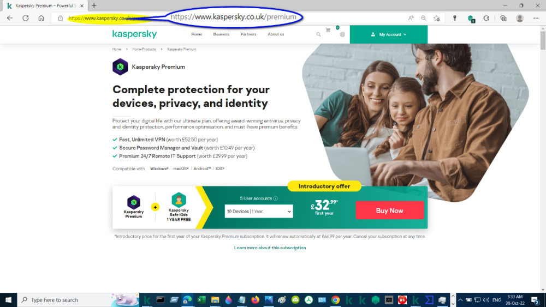
Task: Open the browser profile avatar icon
Action: pyautogui.click(x=520, y=18)
